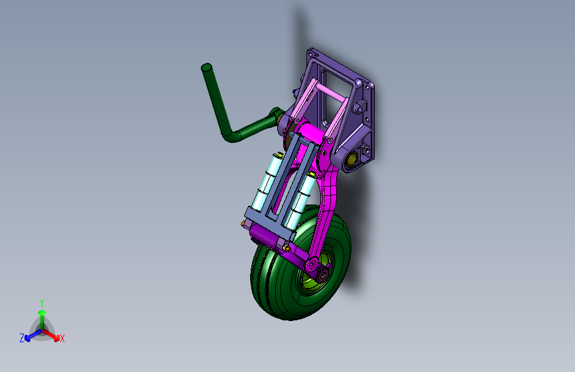Select the magenta fork arm beside the wheel

coord(328,206)
